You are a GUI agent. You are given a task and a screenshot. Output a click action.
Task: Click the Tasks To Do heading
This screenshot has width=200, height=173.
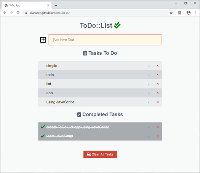103,53
